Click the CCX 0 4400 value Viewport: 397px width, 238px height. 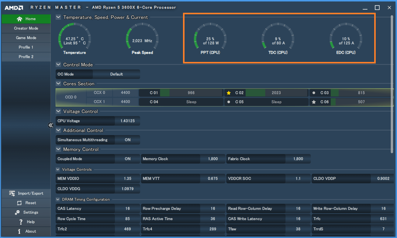[126, 93]
